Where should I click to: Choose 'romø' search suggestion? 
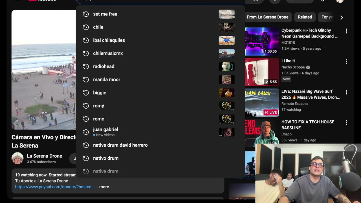pyautogui.click(x=160, y=106)
